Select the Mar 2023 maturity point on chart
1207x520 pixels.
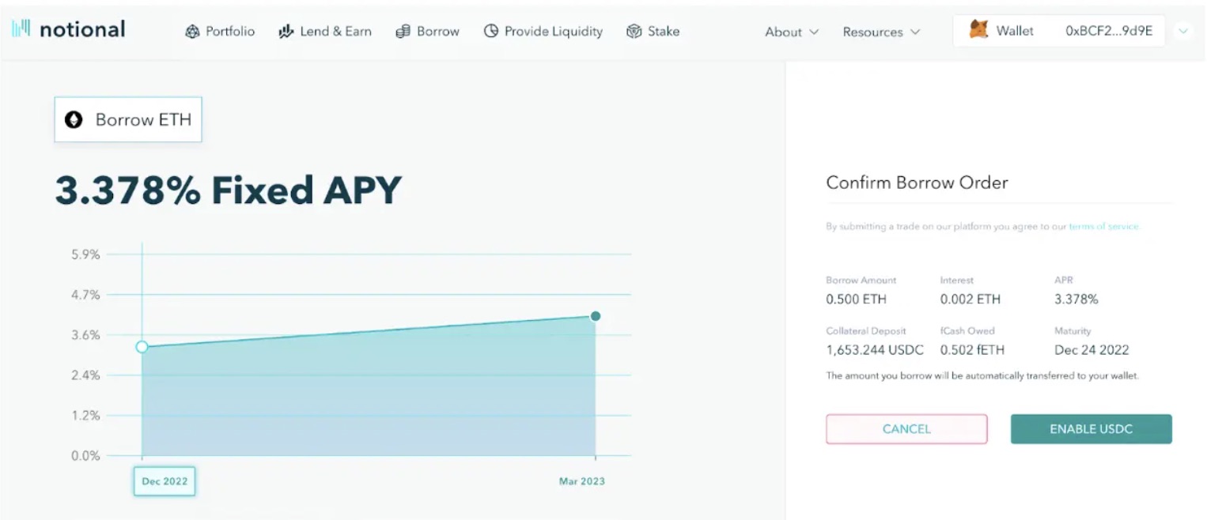pos(596,316)
